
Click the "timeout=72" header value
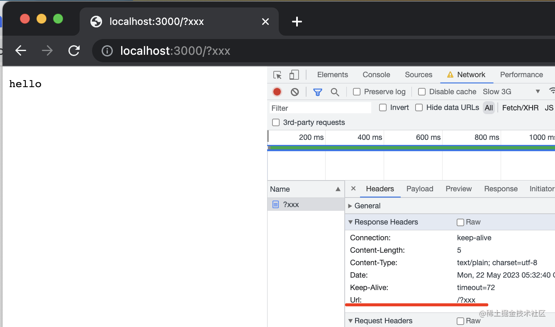tap(476, 288)
